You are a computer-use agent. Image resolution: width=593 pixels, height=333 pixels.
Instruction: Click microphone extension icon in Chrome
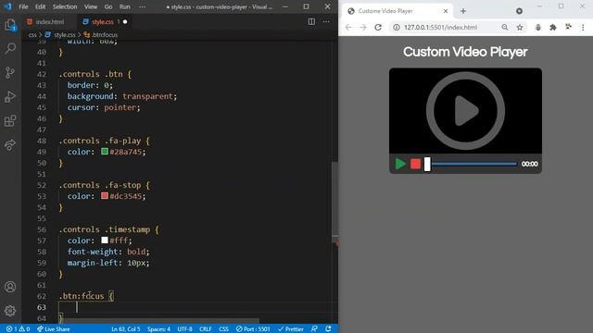coord(538,27)
